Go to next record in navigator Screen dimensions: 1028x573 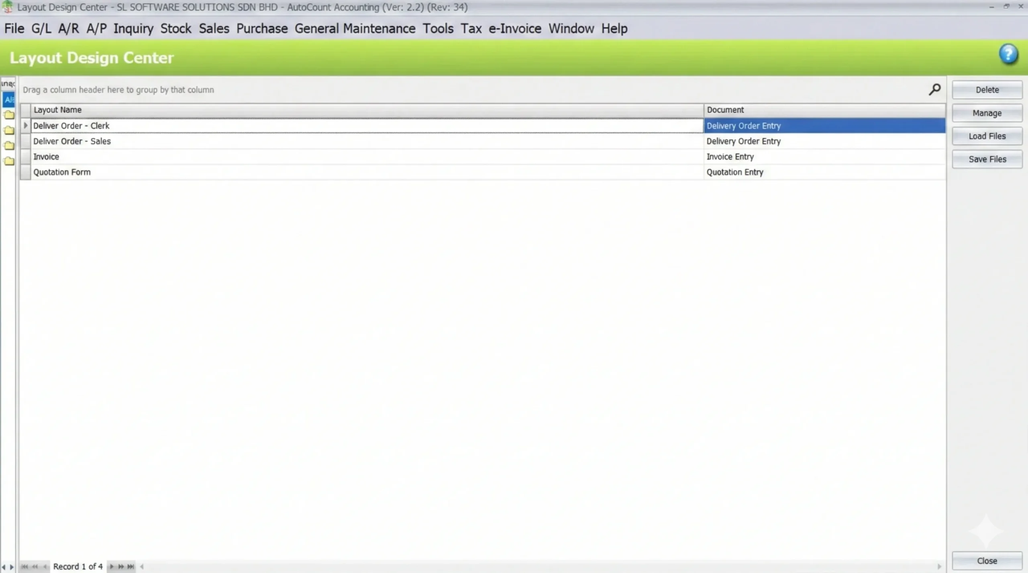[x=112, y=566]
